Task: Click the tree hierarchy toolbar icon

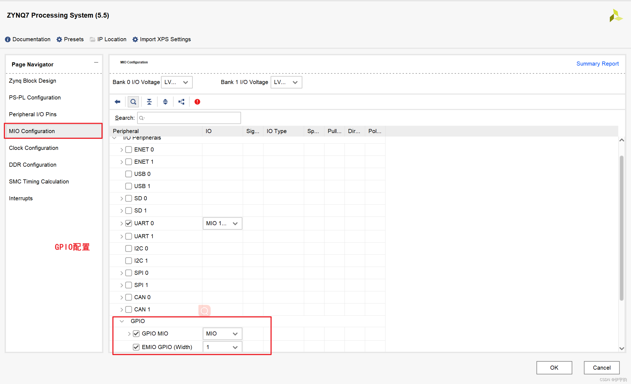Action: [x=181, y=102]
